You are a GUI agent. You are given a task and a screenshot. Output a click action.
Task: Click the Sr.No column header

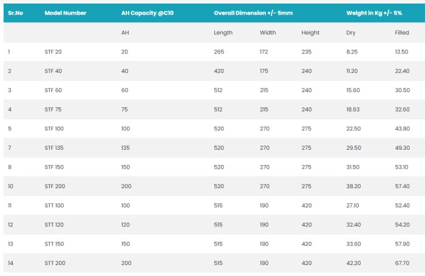15,13
